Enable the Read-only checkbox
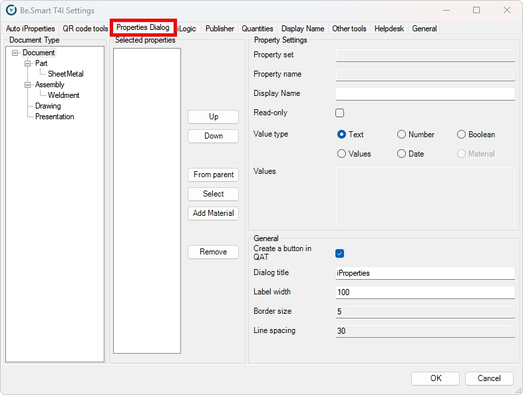The image size is (523, 395). coord(340,113)
